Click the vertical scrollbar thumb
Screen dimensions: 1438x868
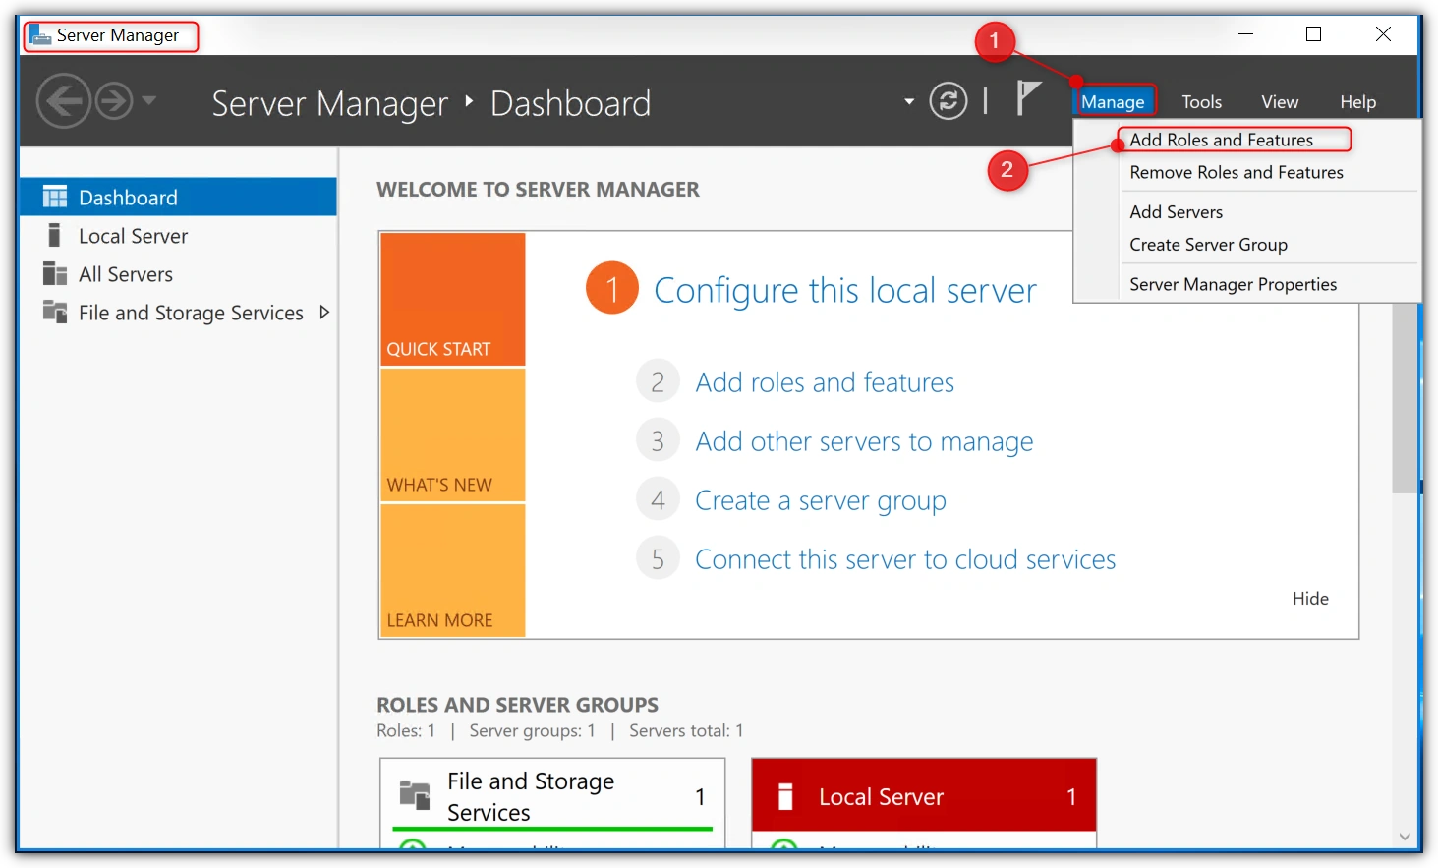[1406, 397]
